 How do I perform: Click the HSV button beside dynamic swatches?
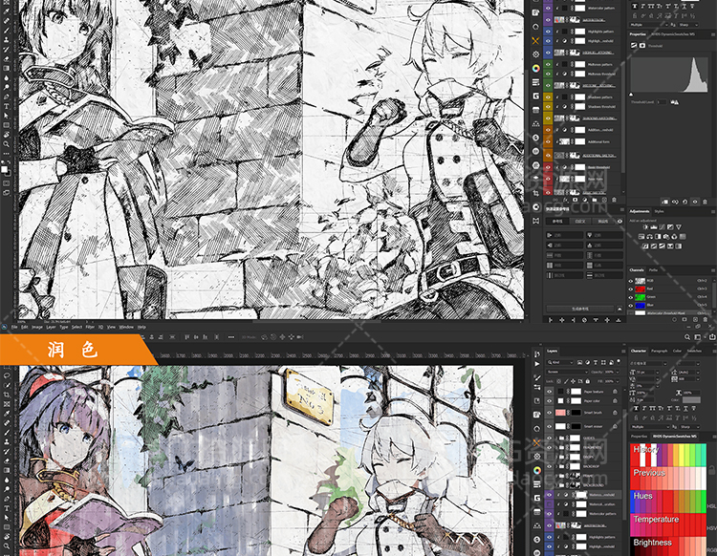tap(712, 528)
